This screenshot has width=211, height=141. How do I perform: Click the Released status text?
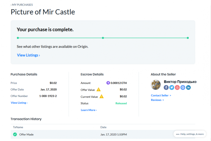121,103
